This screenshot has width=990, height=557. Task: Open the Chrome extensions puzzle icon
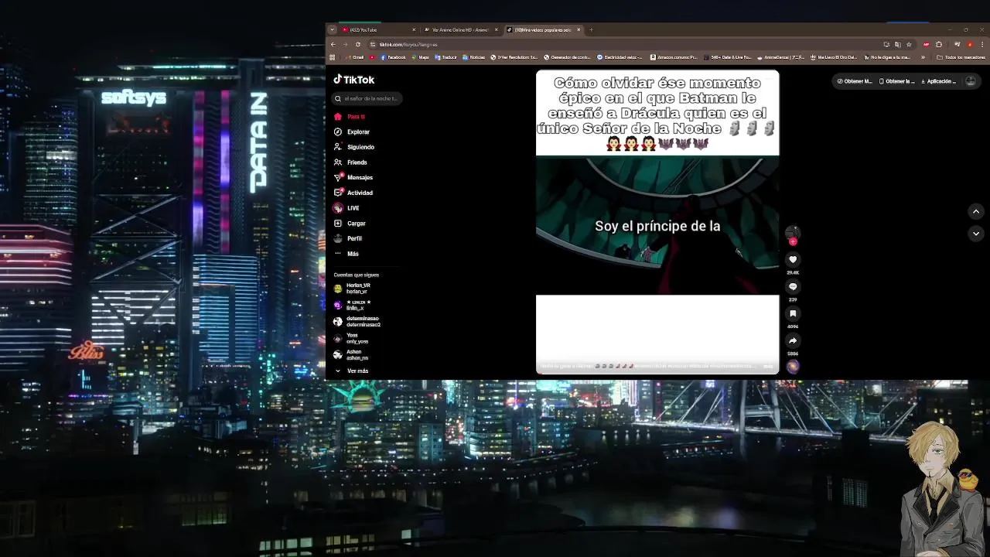938,44
